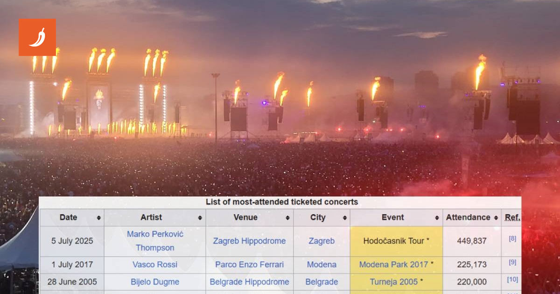The image size is (560, 294).
Task: Open the Bijelo Dugme artist link
Action: (155, 282)
